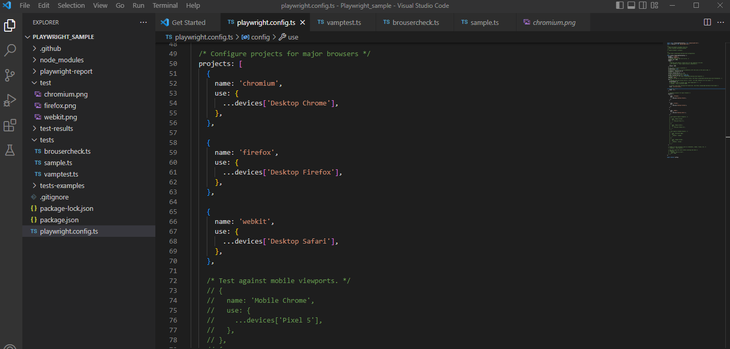Click line number 50 in gutter
730x349 pixels.
pos(172,64)
